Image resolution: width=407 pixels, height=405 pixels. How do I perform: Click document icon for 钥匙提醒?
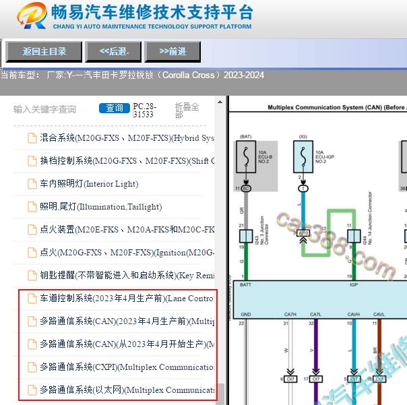(32, 275)
